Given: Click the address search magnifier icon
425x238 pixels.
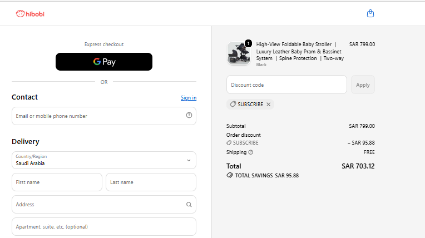Looking at the screenshot, I should click(189, 205).
